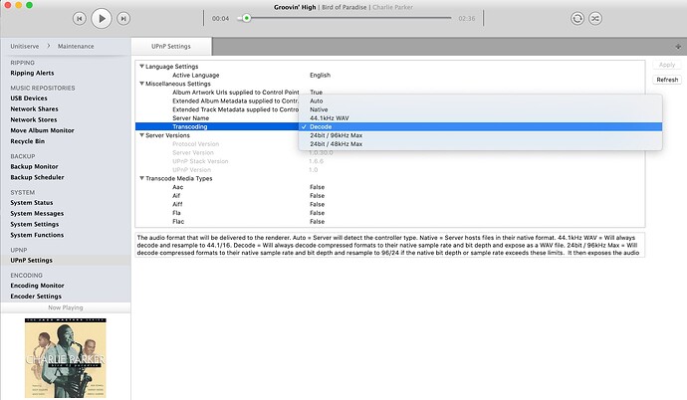Screen dimensions: 687x400
Task: Click the English language value
Action: click(320, 75)
